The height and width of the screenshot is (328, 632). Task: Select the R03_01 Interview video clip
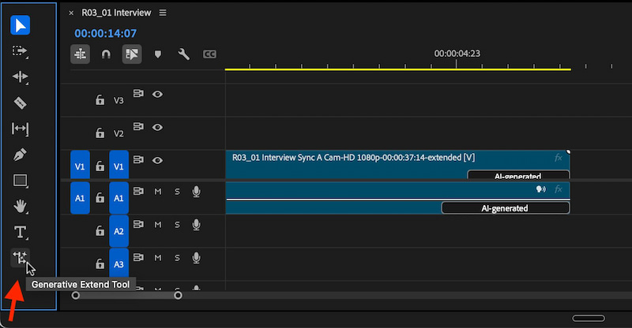397,165
